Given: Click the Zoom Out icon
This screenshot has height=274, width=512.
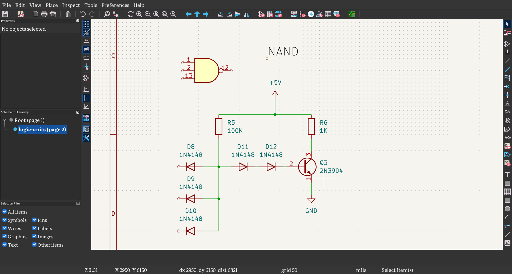Looking at the screenshot, I should 148,14.
